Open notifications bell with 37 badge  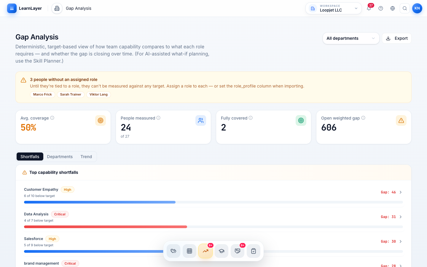(x=369, y=8)
